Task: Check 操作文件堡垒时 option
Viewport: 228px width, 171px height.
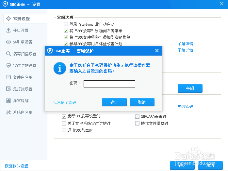Action: coord(137,124)
